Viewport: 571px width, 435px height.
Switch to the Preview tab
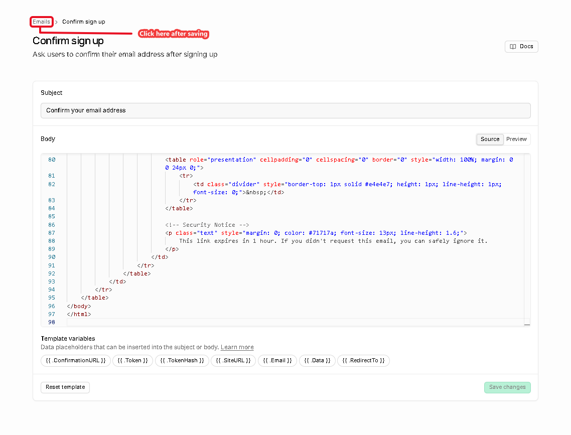tap(516, 139)
